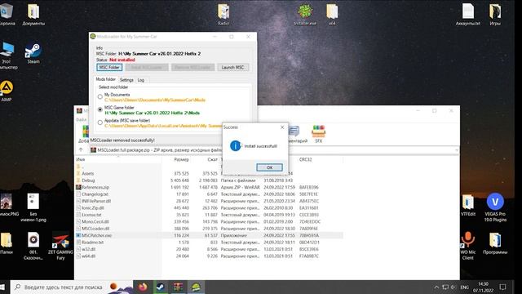Screen dimensions: 522x294
Task: Select MSCLoader.dll in the archive list
Action: pos(95,229)
